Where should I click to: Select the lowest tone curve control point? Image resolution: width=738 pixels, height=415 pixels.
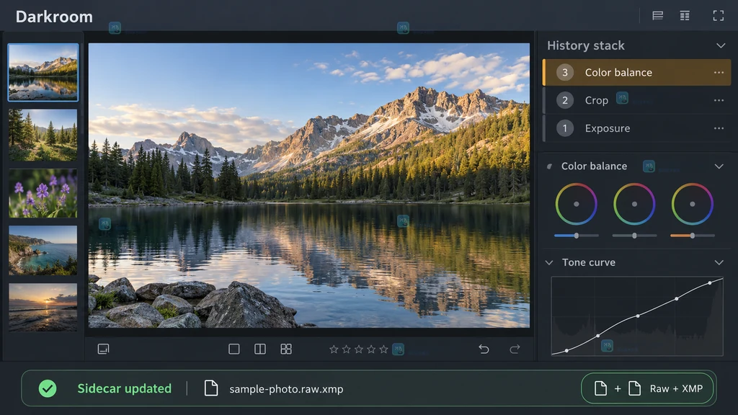(566, 351)
